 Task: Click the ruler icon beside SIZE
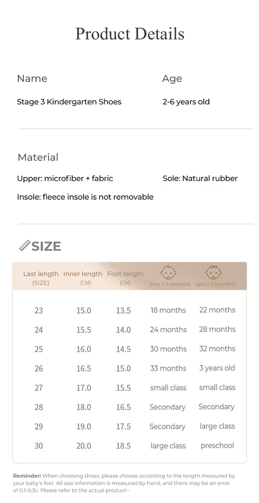pyautogui.click(x=25, y=246)
